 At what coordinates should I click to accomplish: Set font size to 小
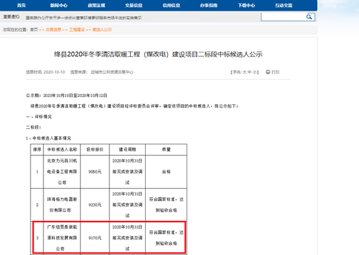point(255,72)
